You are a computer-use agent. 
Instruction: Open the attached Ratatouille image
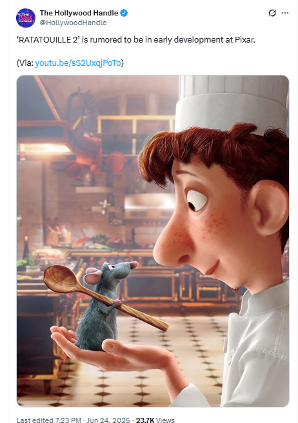[x=153, y=241]
